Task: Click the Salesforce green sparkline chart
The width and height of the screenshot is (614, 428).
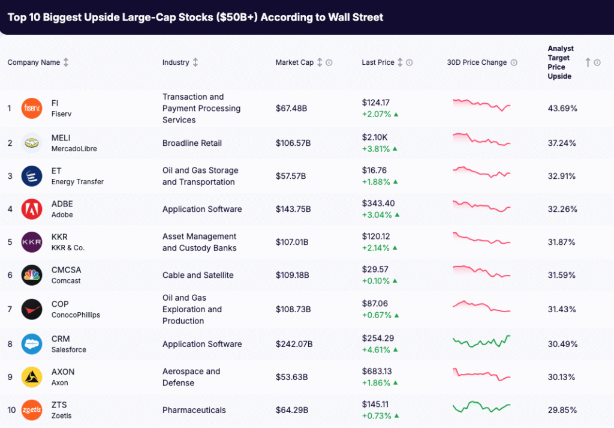Action: pos(481,343)
